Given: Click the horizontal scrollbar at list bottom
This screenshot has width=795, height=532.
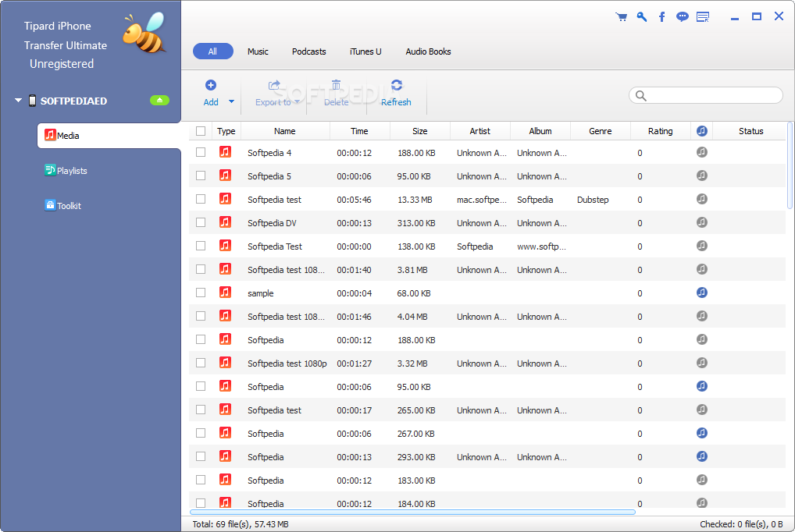Looking at the screenshot, I should click(x=412, y=512).
